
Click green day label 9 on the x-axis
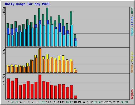tap(40, 102)
